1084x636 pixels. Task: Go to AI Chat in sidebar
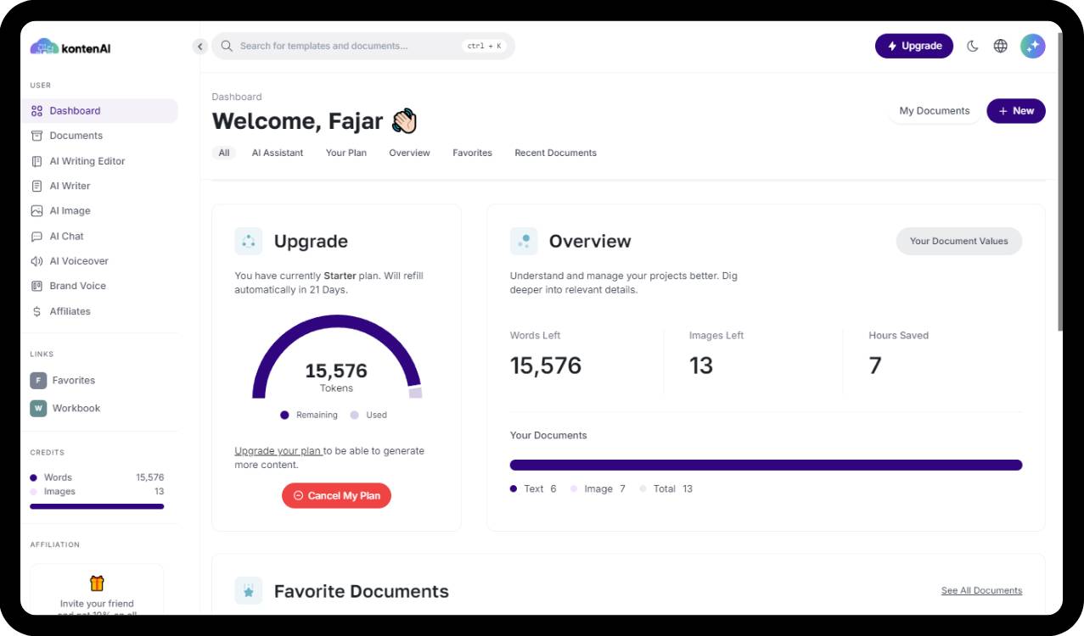coord(99,237)
